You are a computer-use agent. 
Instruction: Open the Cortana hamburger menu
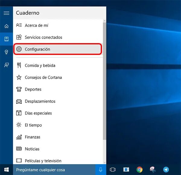point(6,13)
